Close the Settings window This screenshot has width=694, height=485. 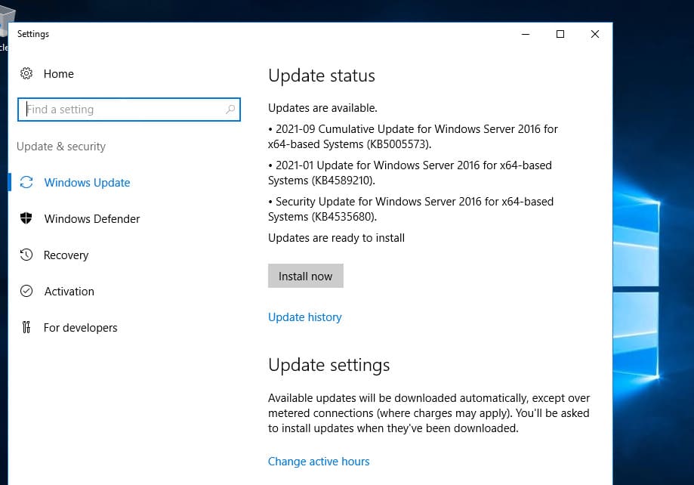[x=595, y=34]
